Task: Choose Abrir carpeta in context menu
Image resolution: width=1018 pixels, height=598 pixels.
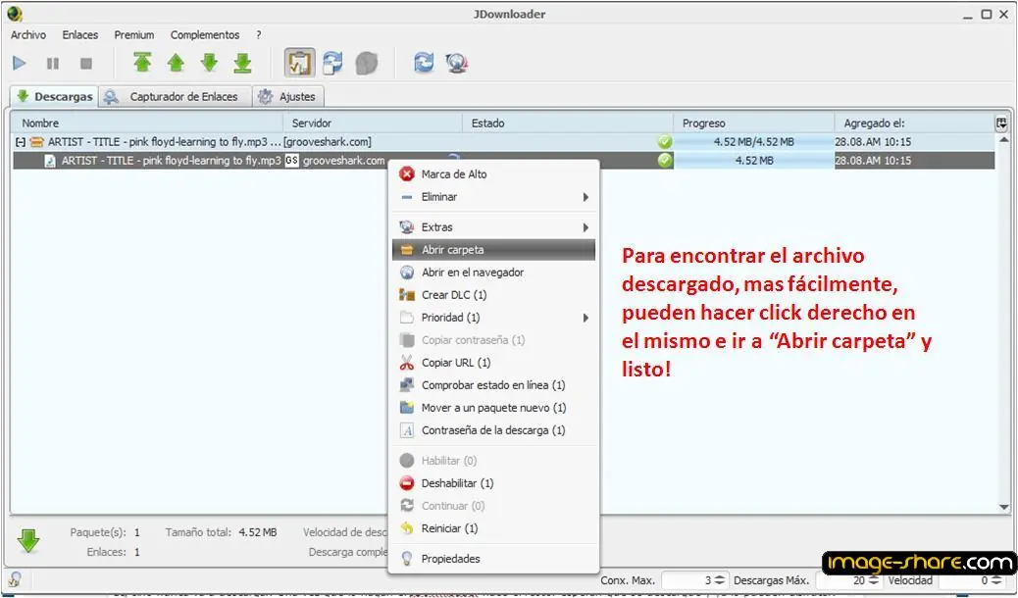Action: pyautogui.click(x=493, y=250)
